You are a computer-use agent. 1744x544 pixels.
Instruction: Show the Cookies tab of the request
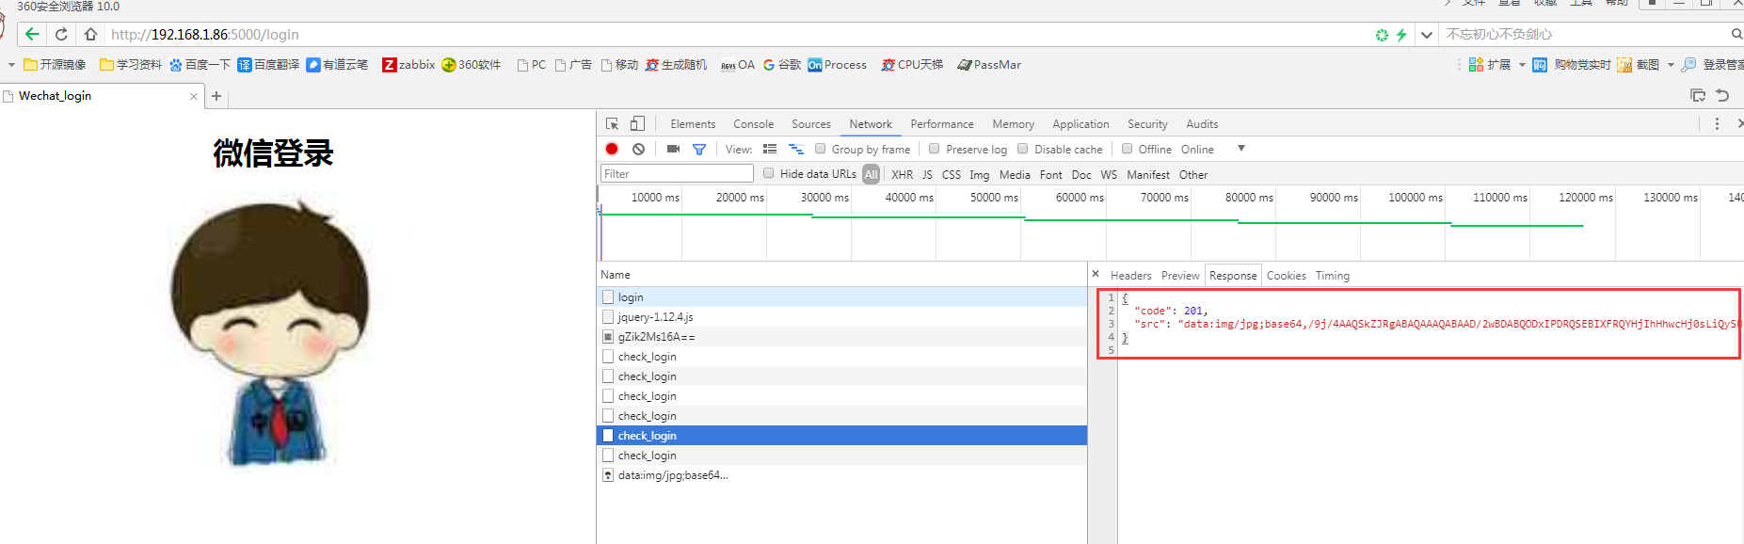point(1286,276)
